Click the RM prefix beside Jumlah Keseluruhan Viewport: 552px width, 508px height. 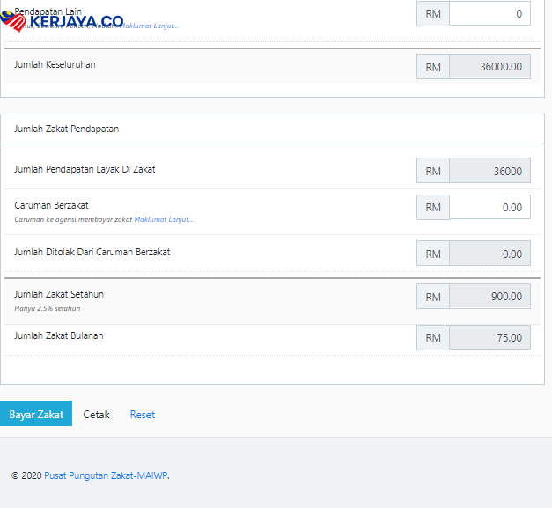(433, 66)
